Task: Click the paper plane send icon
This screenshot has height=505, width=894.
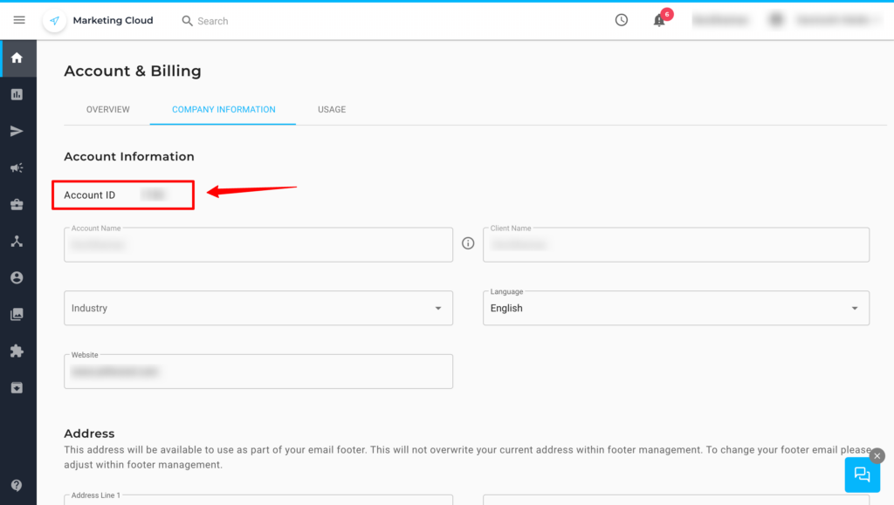Action: 17,131
